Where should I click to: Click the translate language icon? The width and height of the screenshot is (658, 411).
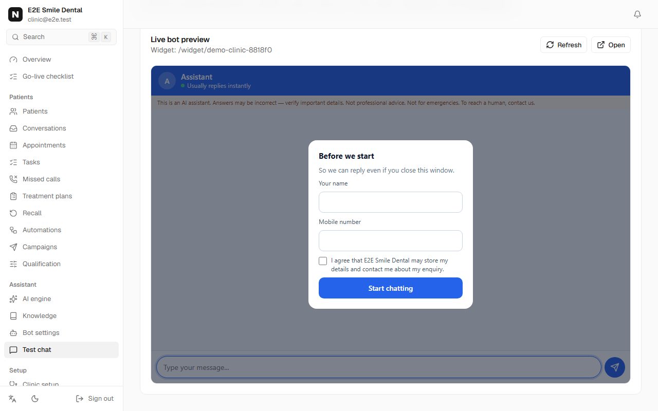pyautogui.click(x=13, y=399)
